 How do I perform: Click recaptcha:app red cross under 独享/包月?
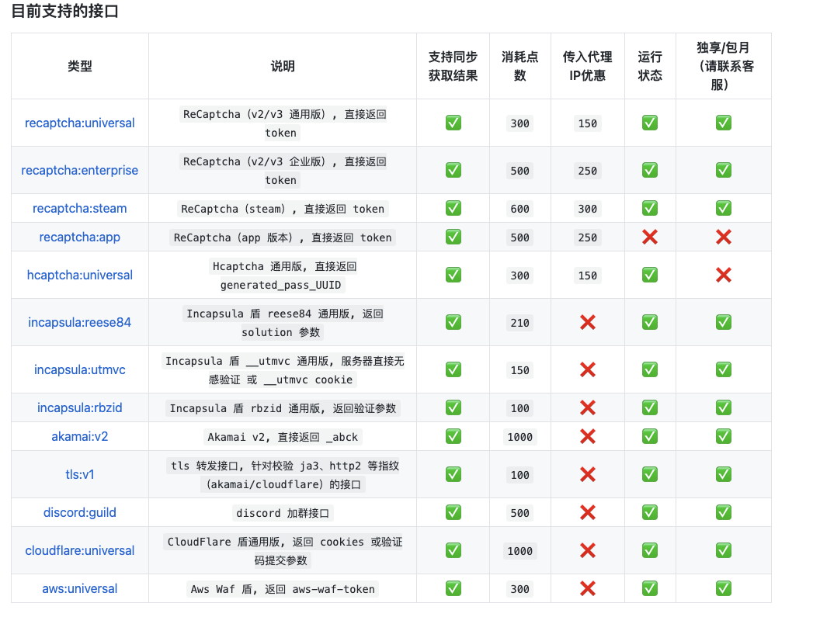(723, 237)
